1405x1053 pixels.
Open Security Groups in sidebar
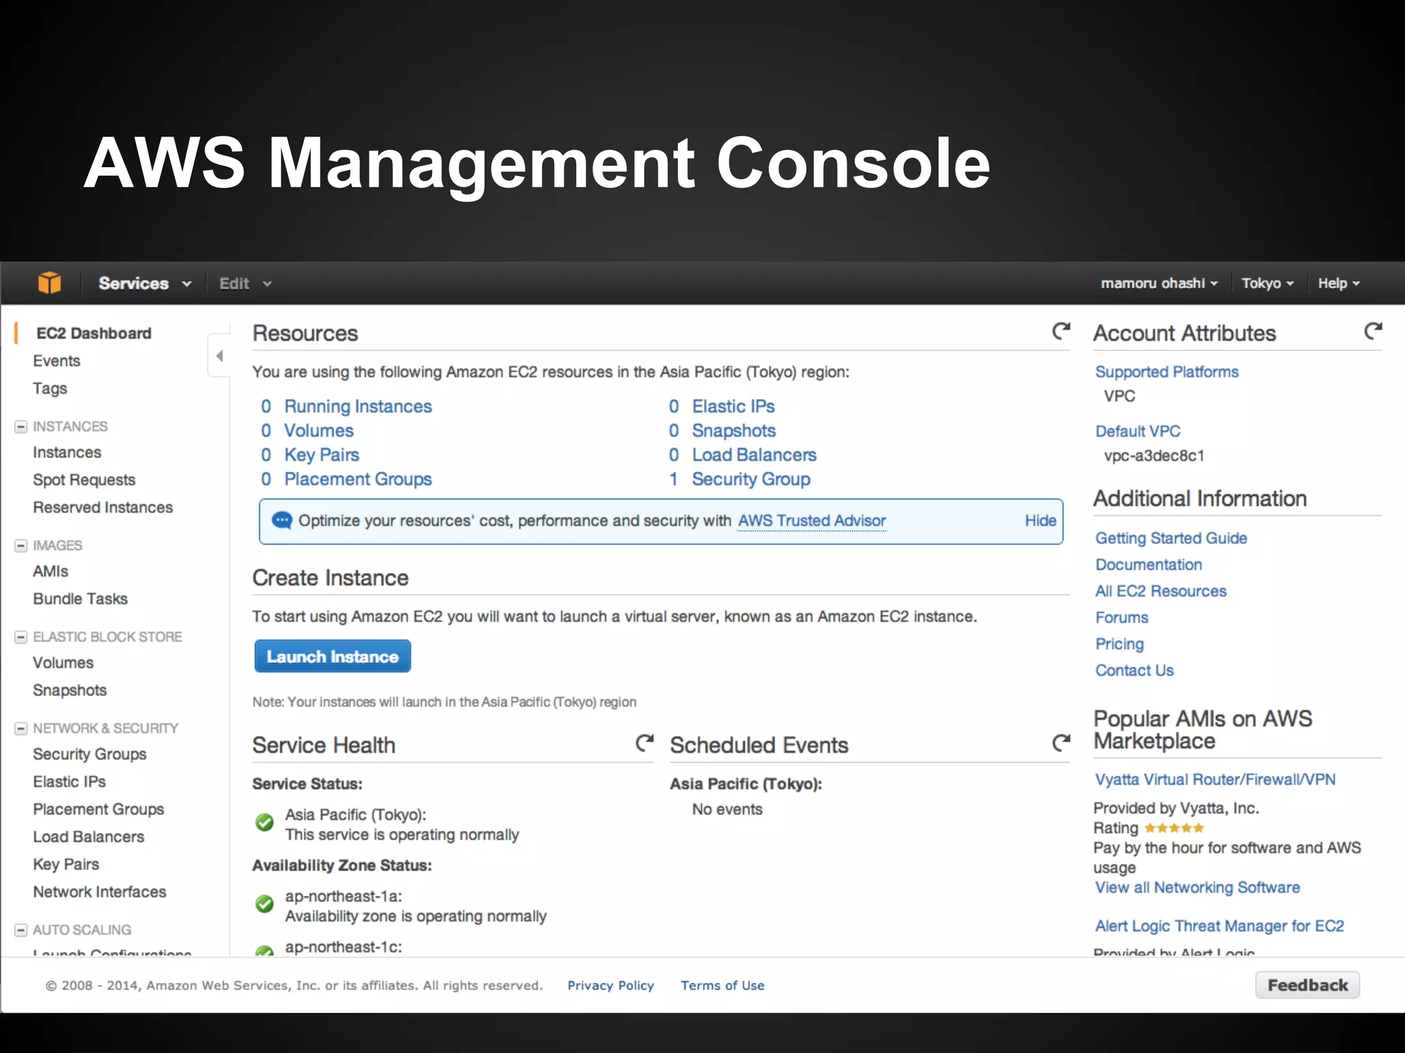click(90, 754)
